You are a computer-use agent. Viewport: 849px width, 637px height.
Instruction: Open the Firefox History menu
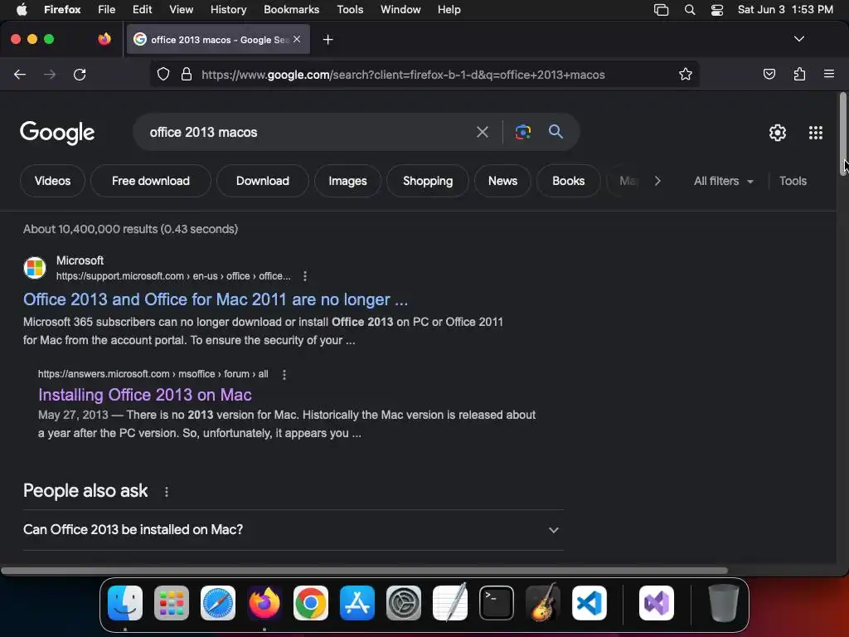pyautogui.click(x=228, y=10)
